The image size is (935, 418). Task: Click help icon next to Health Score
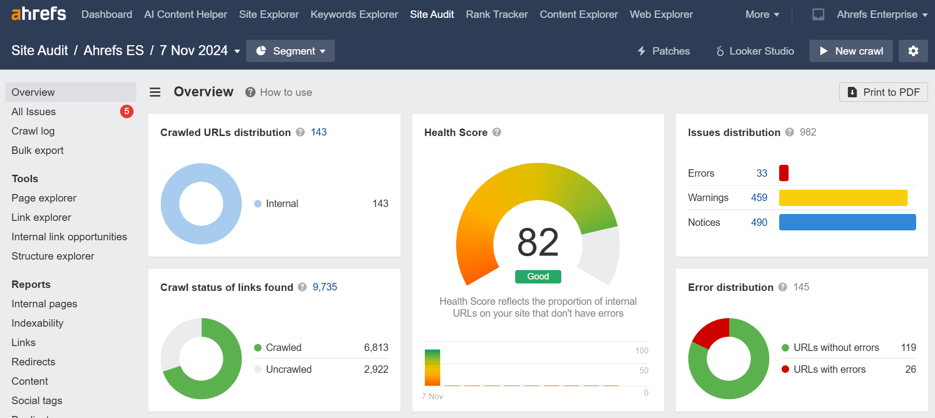[x=497, y=132]
